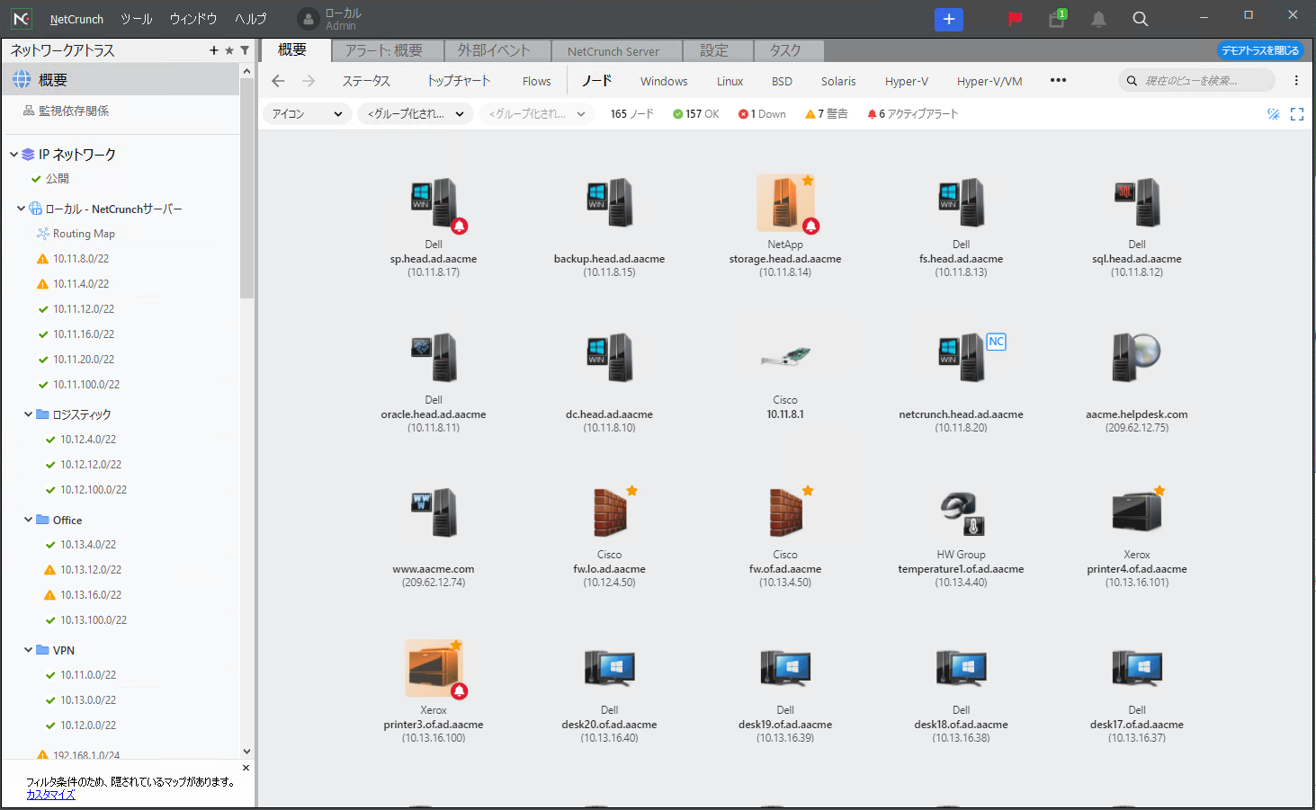
Task: Select desk18.of.ad.aacme workstation icon
Action: [x=962, y=669]
